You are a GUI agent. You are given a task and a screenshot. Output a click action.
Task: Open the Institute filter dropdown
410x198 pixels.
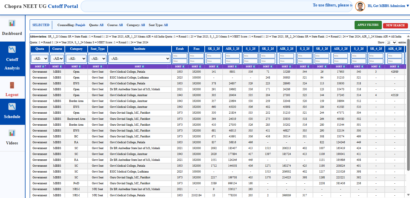(139, 59)
